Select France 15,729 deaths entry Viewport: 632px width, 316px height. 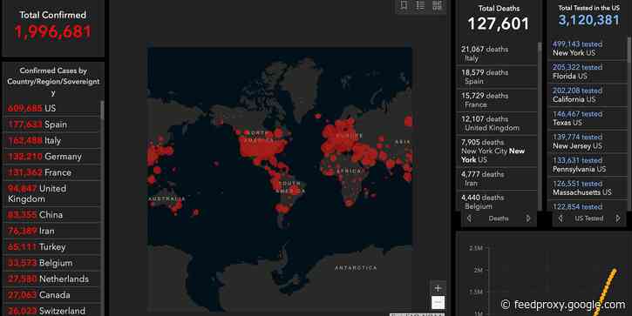[x=498, y=100]
